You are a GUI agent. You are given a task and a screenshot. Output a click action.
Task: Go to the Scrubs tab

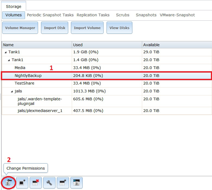pyautogui.click(x=123, y=15)
